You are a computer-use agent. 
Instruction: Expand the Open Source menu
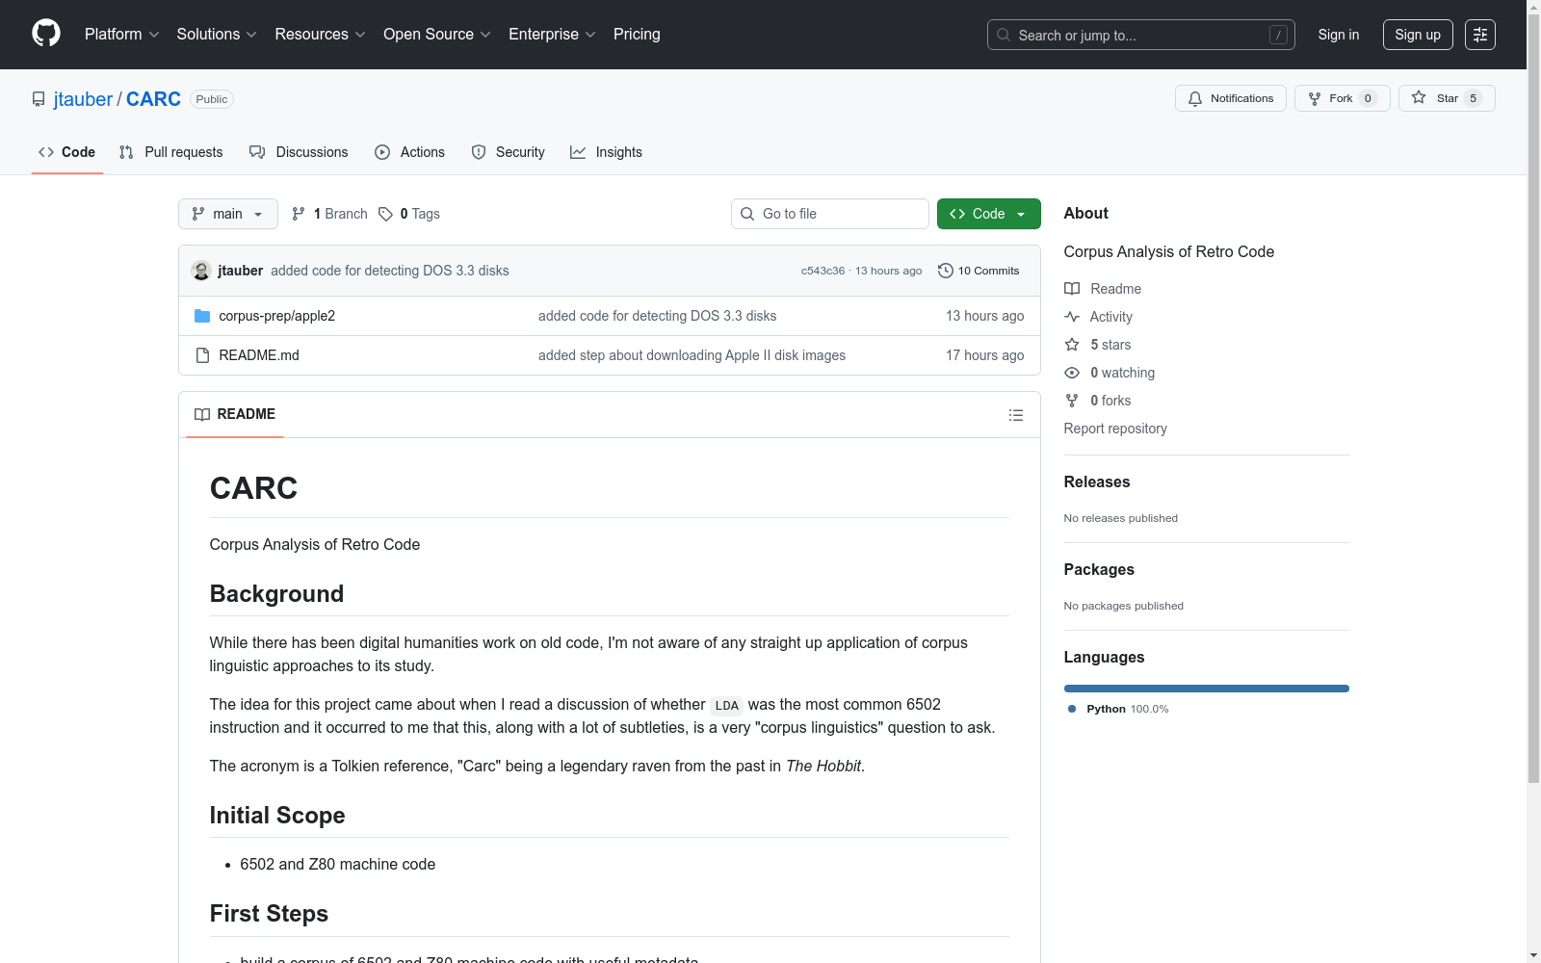click(x=436, y=34)
